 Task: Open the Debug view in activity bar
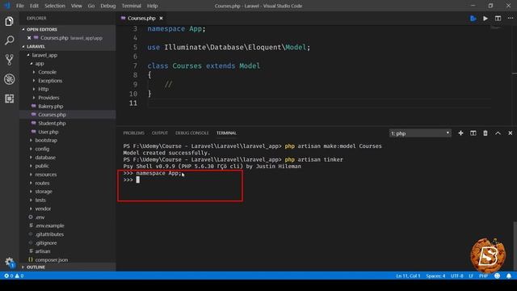point(9,79)
